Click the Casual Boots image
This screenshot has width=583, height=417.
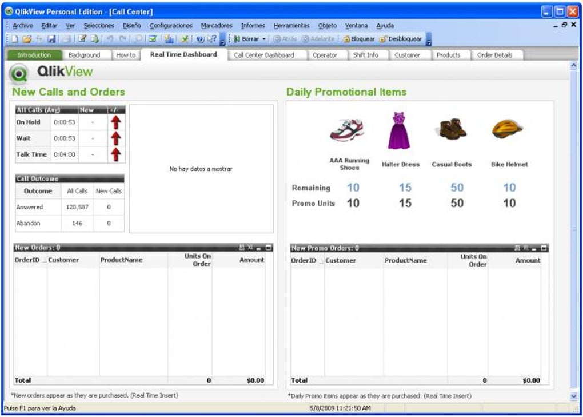[450, 129]
